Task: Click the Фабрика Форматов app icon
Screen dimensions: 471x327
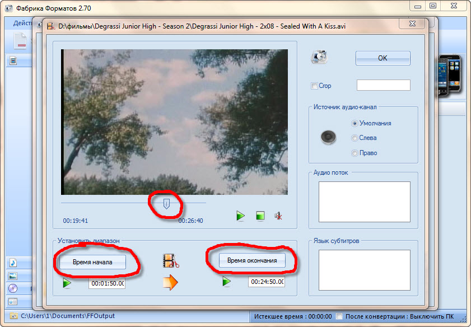Action: 9,8
